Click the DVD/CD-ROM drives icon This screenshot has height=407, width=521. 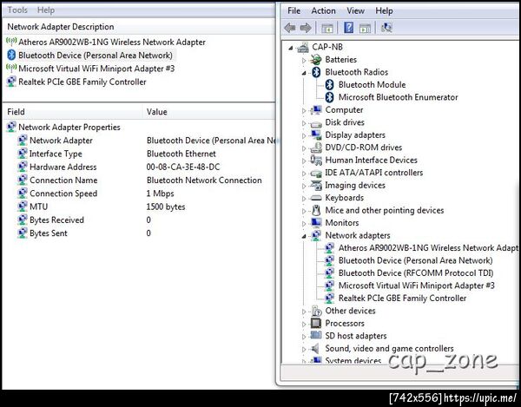pyautogui.click(x=316, y=148)
